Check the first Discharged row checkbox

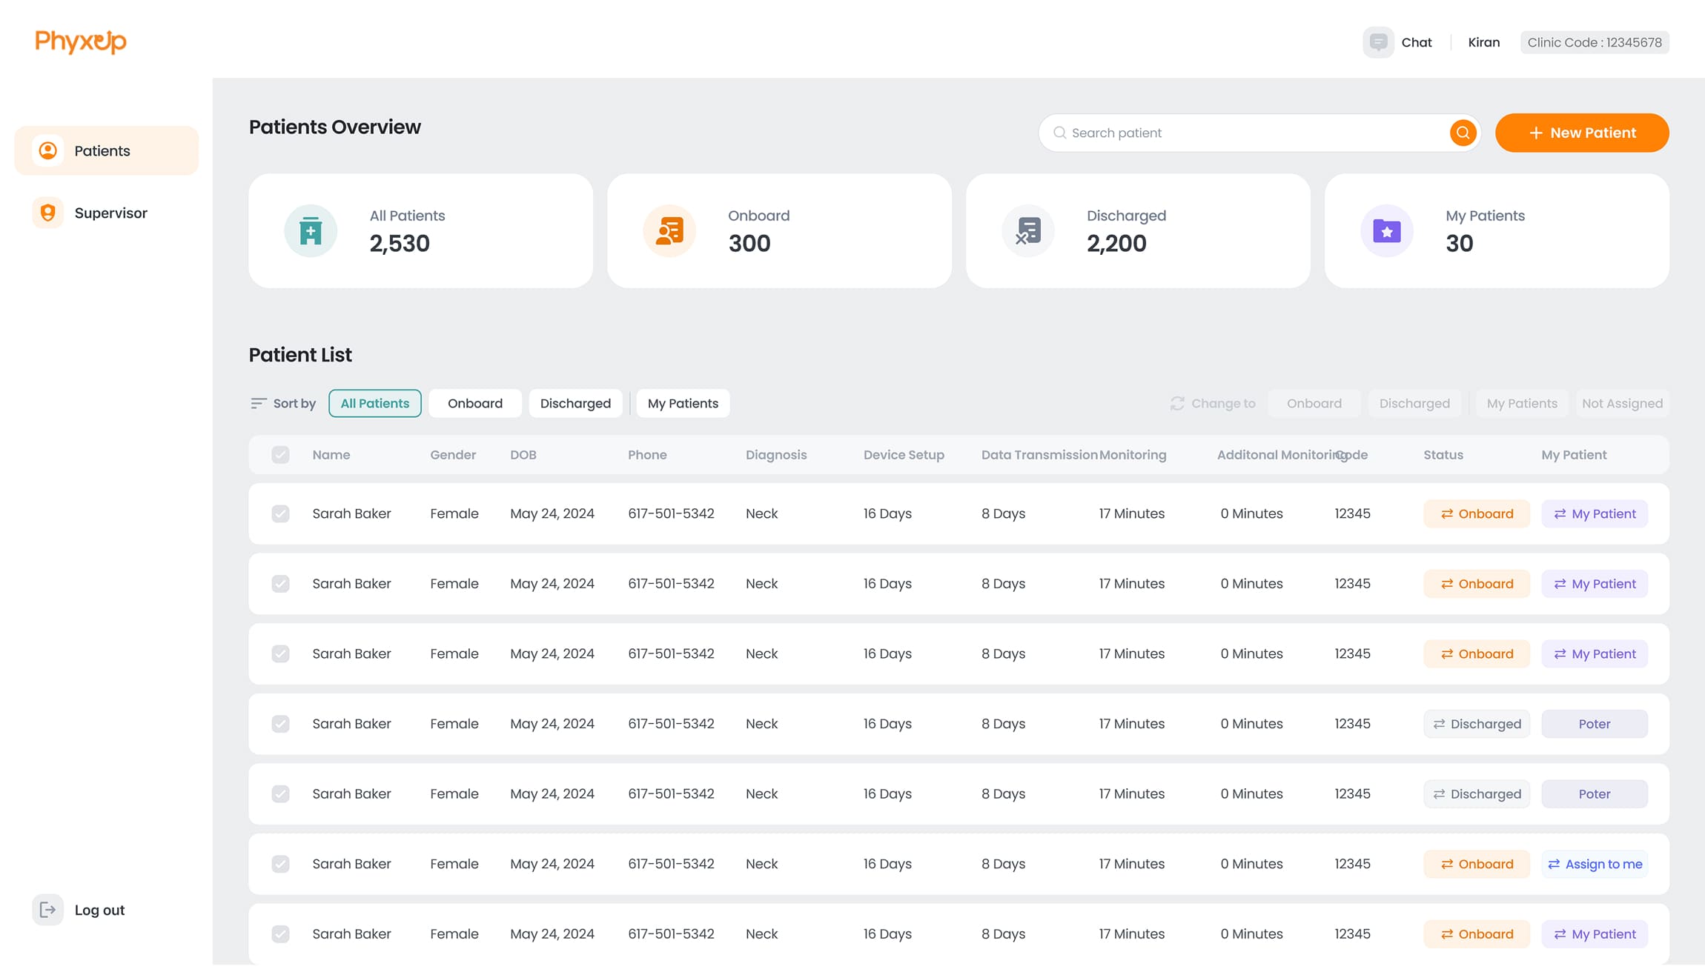(x=280, y=724)
